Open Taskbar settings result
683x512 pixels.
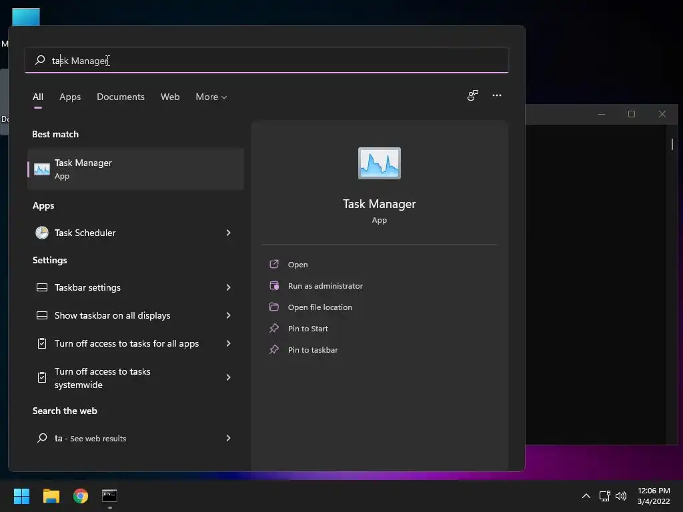[135, 287]
